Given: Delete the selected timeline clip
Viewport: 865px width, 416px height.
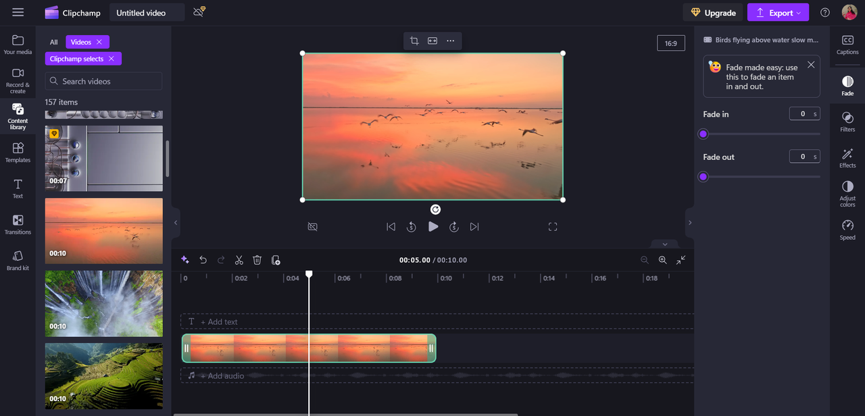Looking at the screenshot, I should (257, 260).
